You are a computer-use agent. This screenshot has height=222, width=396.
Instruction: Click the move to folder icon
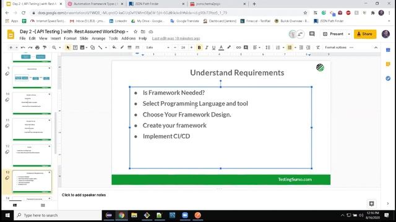point(143,31)
